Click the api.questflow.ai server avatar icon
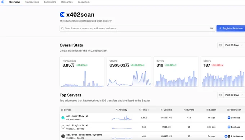 tap(63, 118)
